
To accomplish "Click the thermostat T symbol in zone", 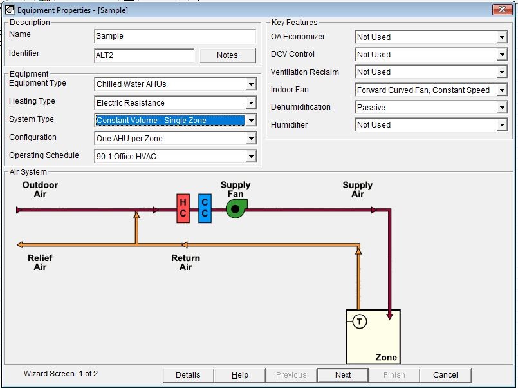I will (x=360, y=322).
